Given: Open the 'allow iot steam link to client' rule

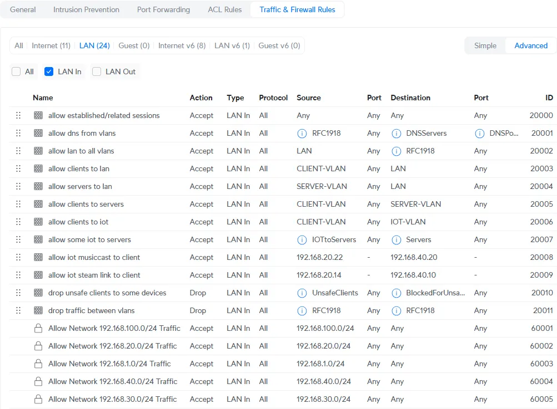Looking at the screenshot, I should pyautogui.click(x=94, y=275).
